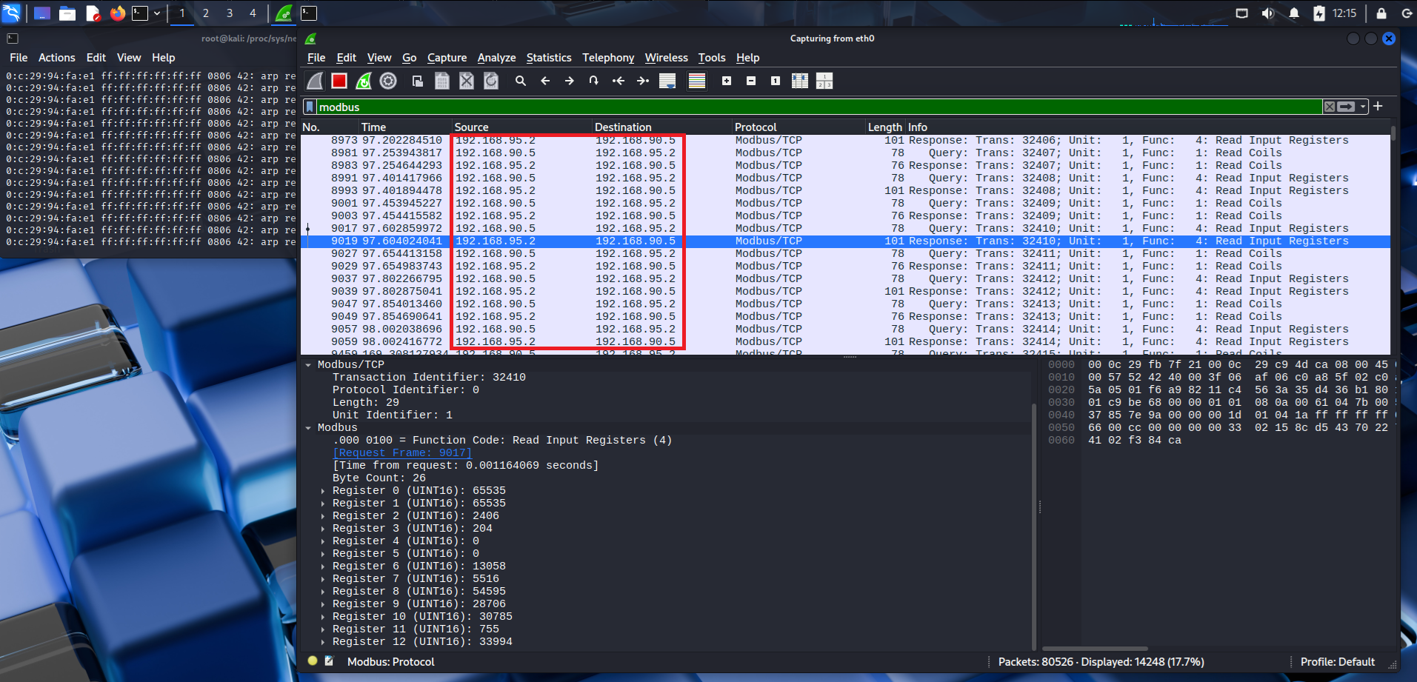Click in the modbus display filter field

[x=815, y=107]
